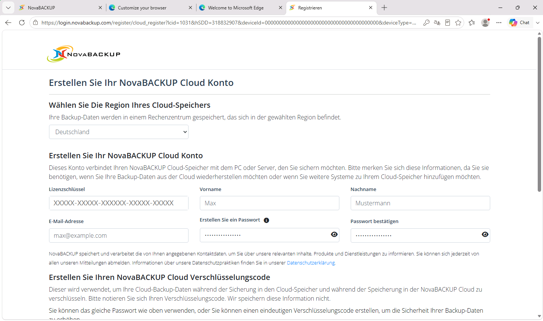The width and height of the screenshot is (543, 321).
Task: Click the Vorname input field
Action: pyautogui.click(x=270, y=203)
